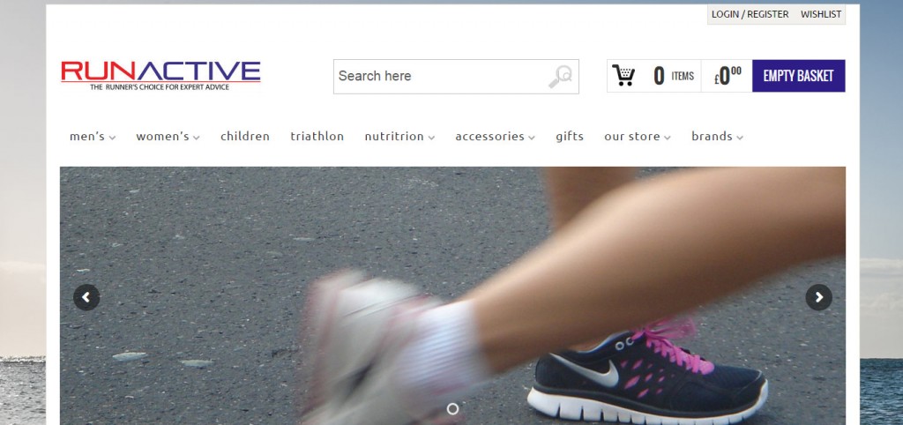This screenshot has width=903, height=425.
Task: Expand the men's dropdown menu
Action: click(93, 137)
